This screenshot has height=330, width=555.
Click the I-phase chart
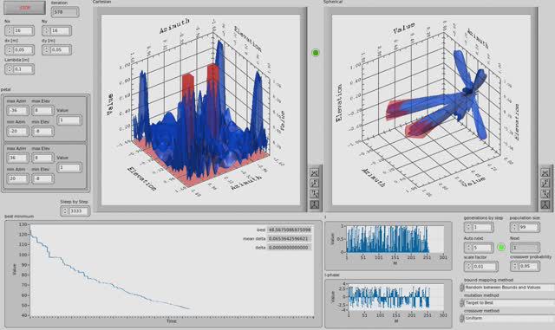click(x=396, y=297)
